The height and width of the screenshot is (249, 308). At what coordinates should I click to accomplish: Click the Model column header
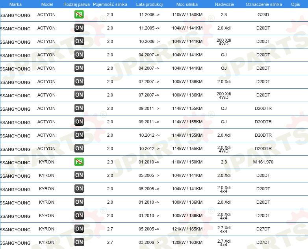tap(47, 4)
